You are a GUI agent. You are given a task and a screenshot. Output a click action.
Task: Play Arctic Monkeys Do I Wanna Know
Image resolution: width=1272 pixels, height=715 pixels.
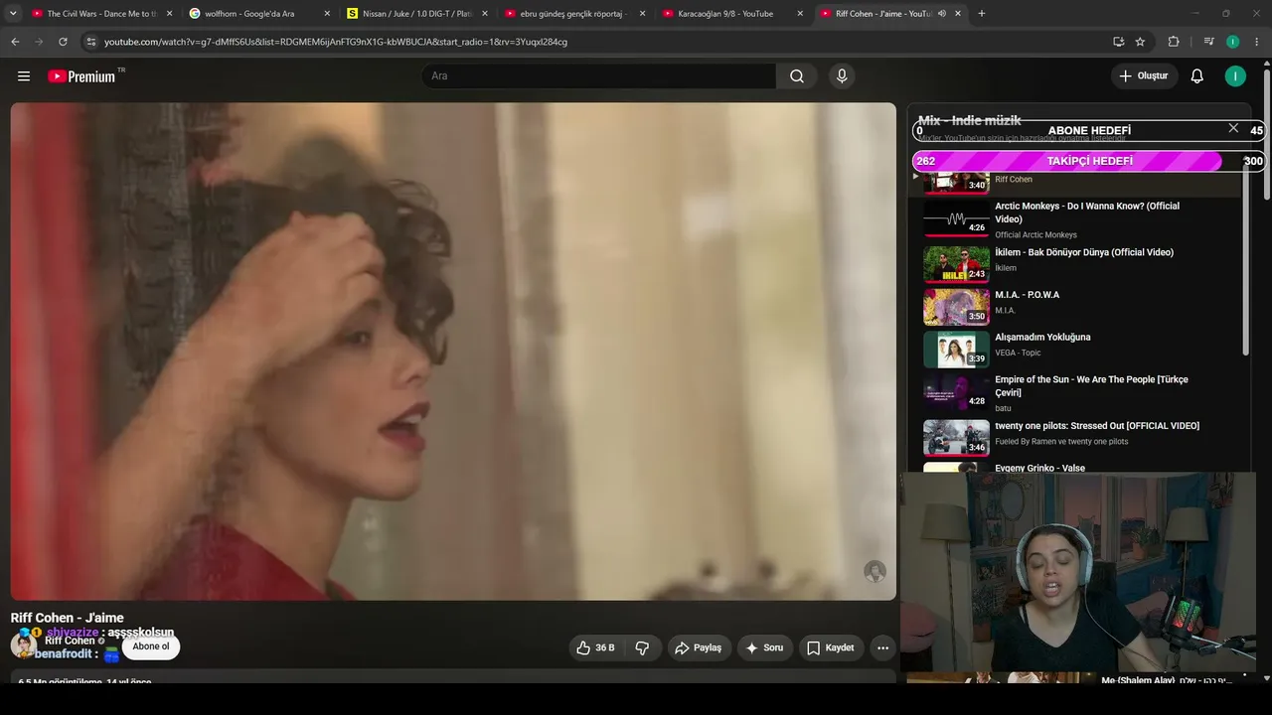1087,213
